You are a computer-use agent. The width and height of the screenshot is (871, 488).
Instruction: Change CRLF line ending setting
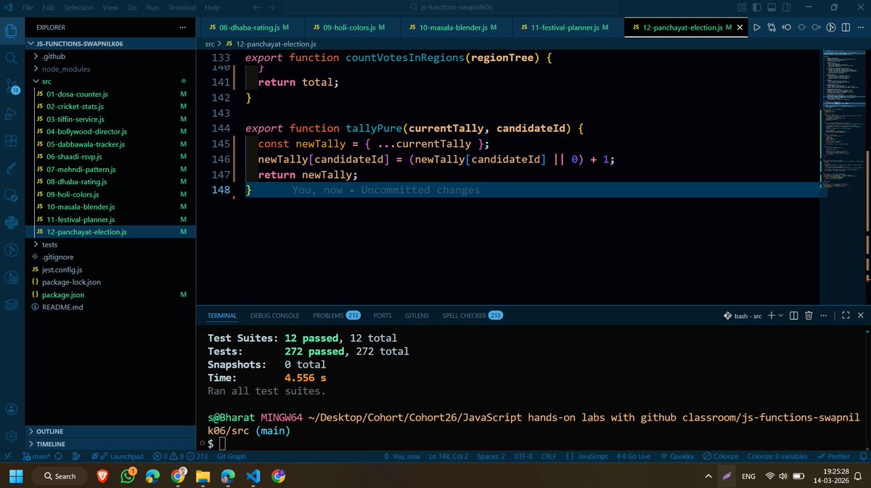[549, 456]
